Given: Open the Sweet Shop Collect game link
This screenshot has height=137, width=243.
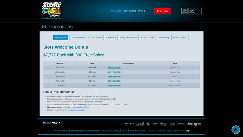Looking at the screenshot, I should click(x=175, y=86).
